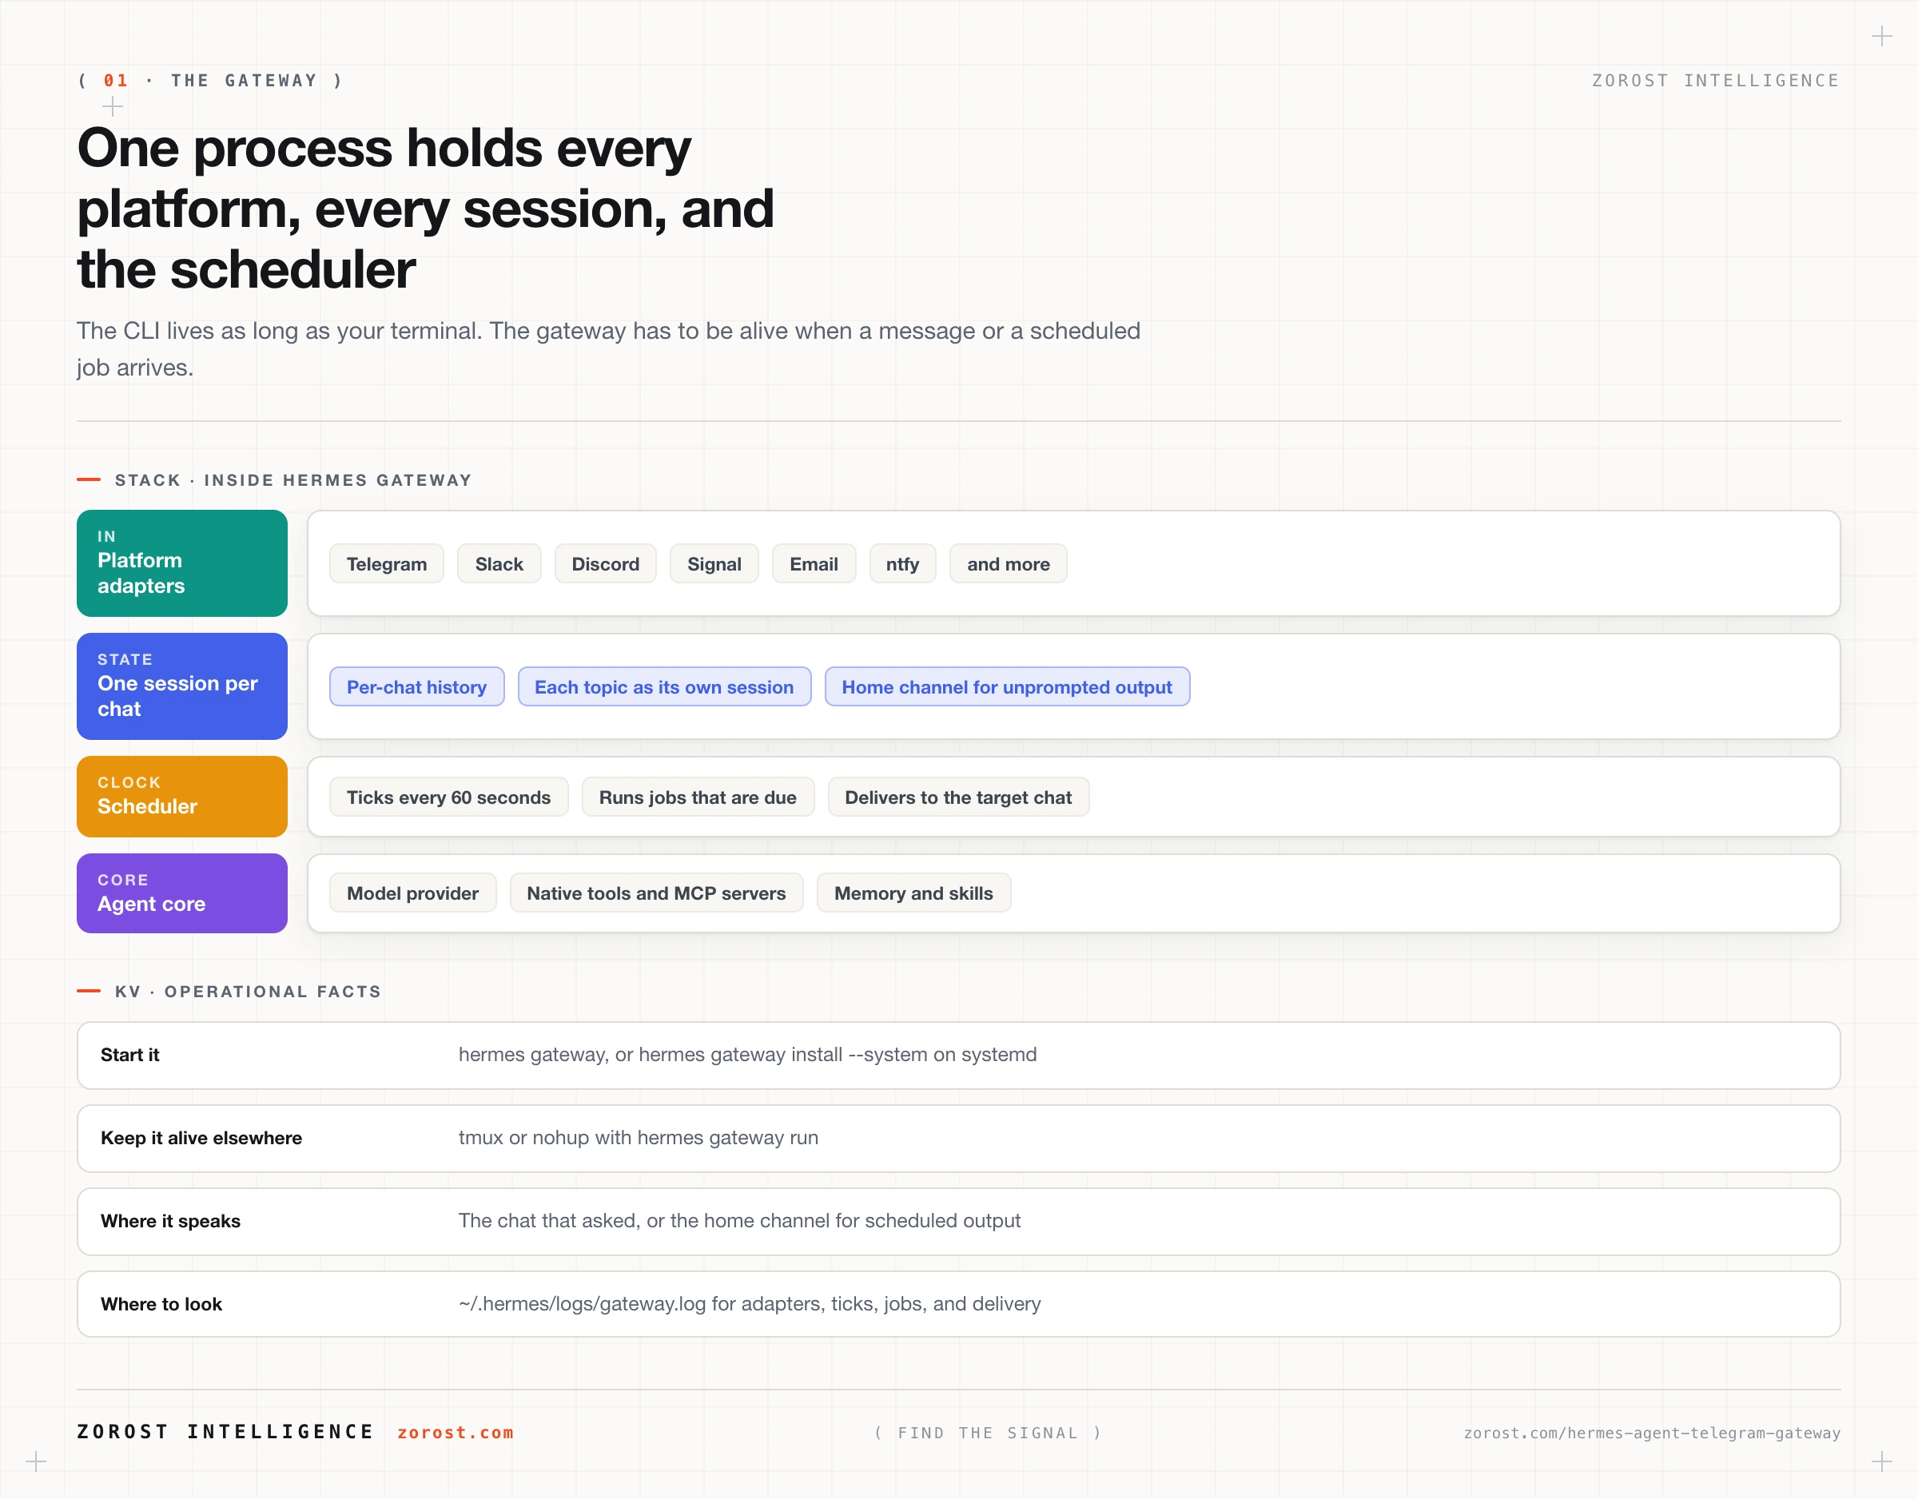The image size is (1918, 1499).
Task: Click the orange Scheduler card
Action: [181, 797]
